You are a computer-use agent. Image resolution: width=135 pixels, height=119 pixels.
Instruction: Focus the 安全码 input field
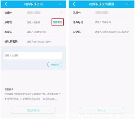(x=112, y=32)
